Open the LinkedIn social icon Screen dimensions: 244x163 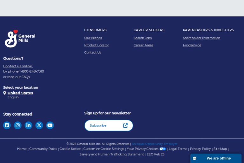(29, 125)
